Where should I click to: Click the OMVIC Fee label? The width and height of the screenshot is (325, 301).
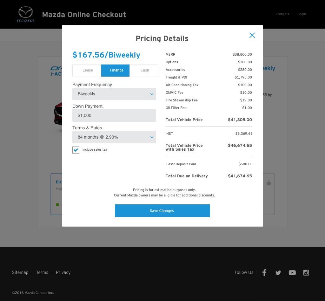pos(175,92)
